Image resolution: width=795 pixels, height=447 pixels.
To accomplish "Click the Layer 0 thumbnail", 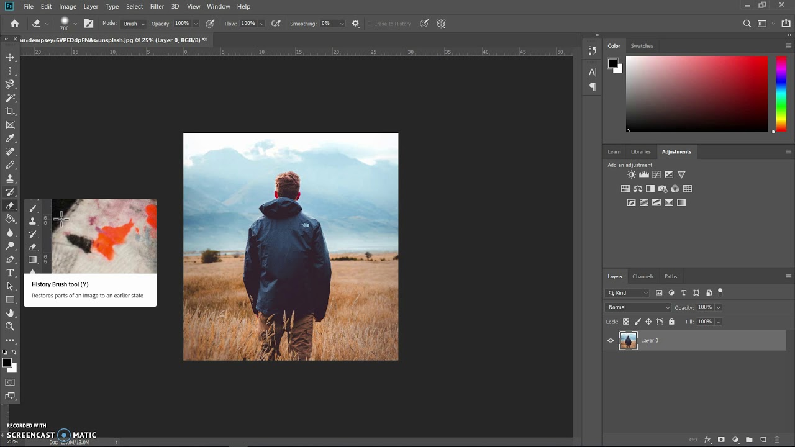I will (628, 340).
